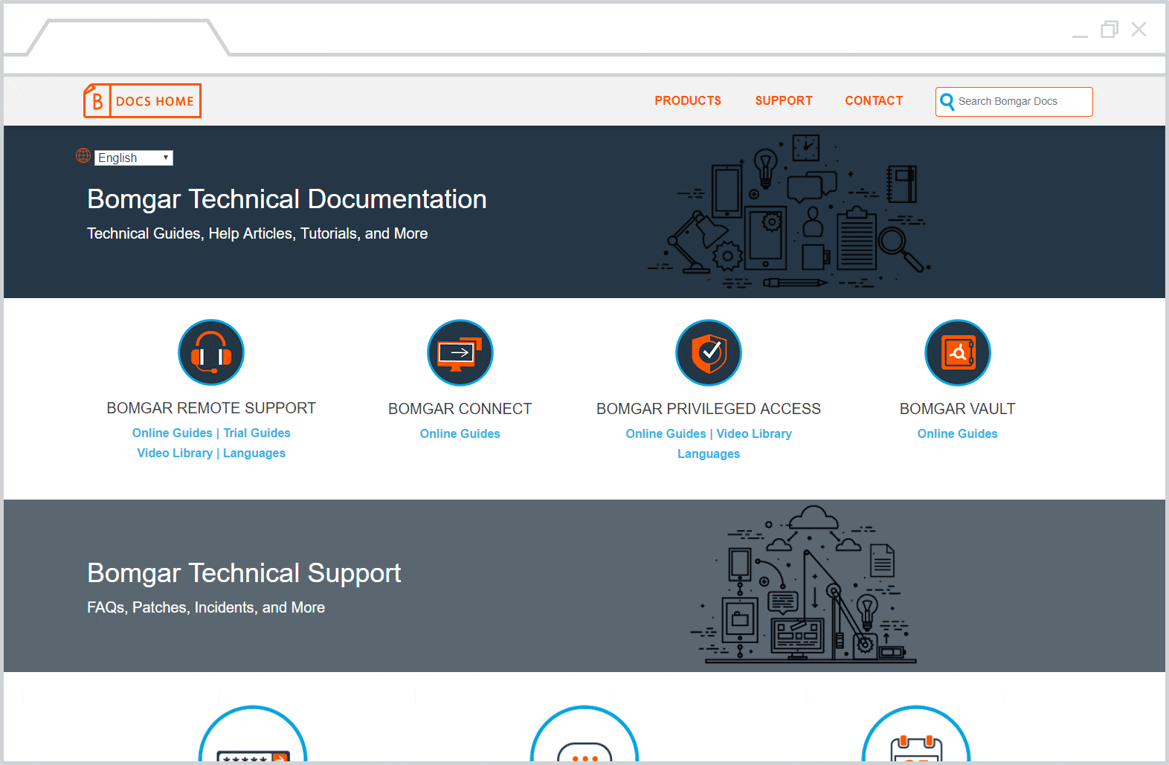Open Remote Support Online Guides
Image resolution: width=1169 pixels, height=765 pixels.
pyautogui.click(x=173, y=433)
